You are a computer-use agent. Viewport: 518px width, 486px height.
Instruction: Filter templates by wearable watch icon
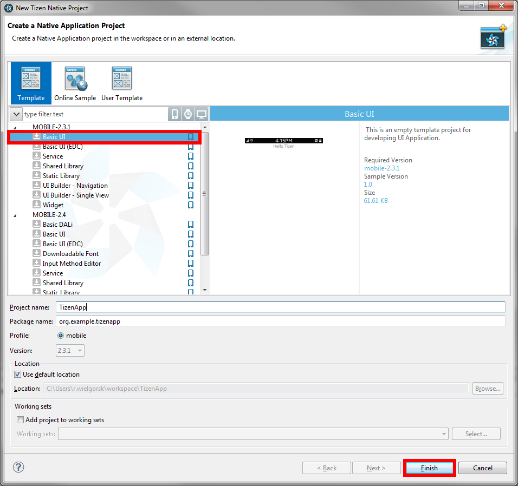[x=188, y=114]
